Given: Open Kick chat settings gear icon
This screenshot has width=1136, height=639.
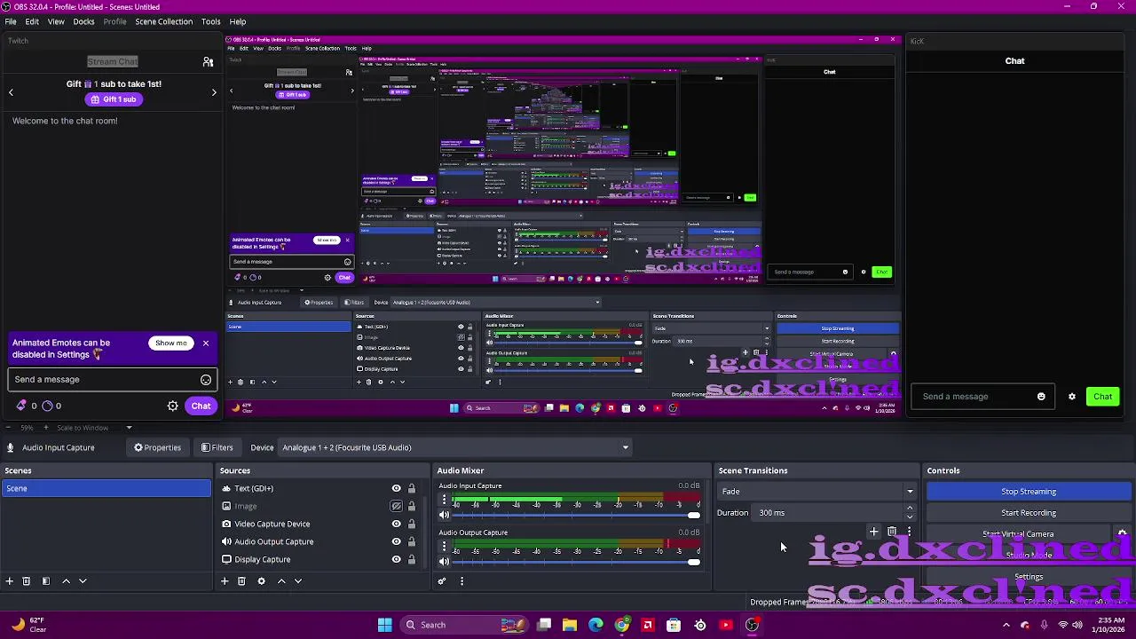Looking at the screenshot, I should (1072, 397).
